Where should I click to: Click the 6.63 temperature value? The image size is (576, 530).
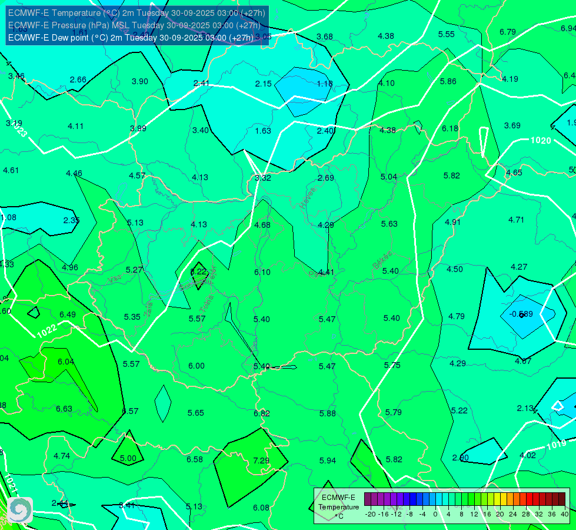point(64,409)
